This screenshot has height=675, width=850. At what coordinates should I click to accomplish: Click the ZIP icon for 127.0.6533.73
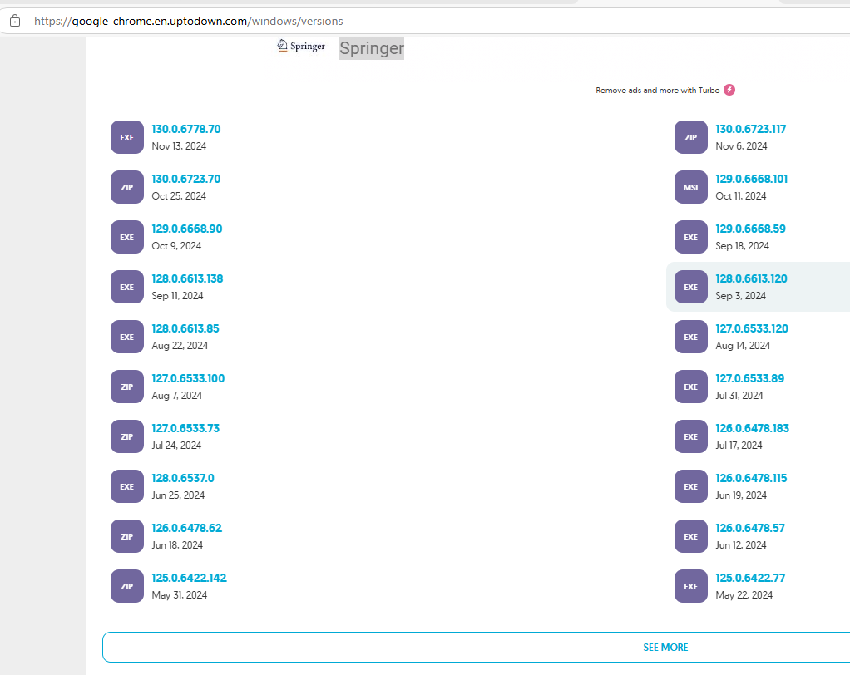click(127, 436)
